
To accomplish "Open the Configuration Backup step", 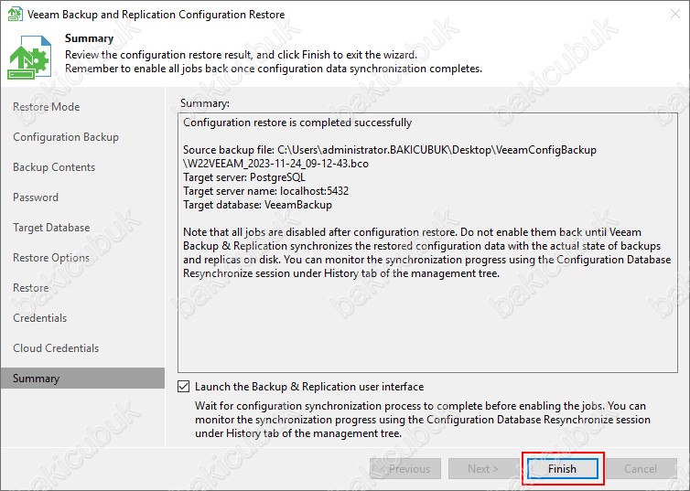I will tap(66, 137).
